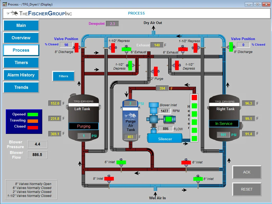Select the left red 8" Inlet valve
This screenshot has height=204, width=272.
pos(109,178)
